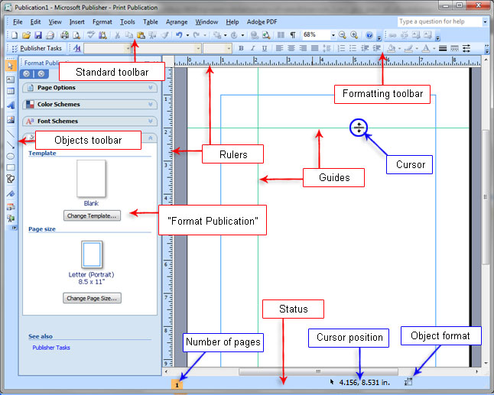Open the File menu

pyautogui.click(x=18, y=21)
